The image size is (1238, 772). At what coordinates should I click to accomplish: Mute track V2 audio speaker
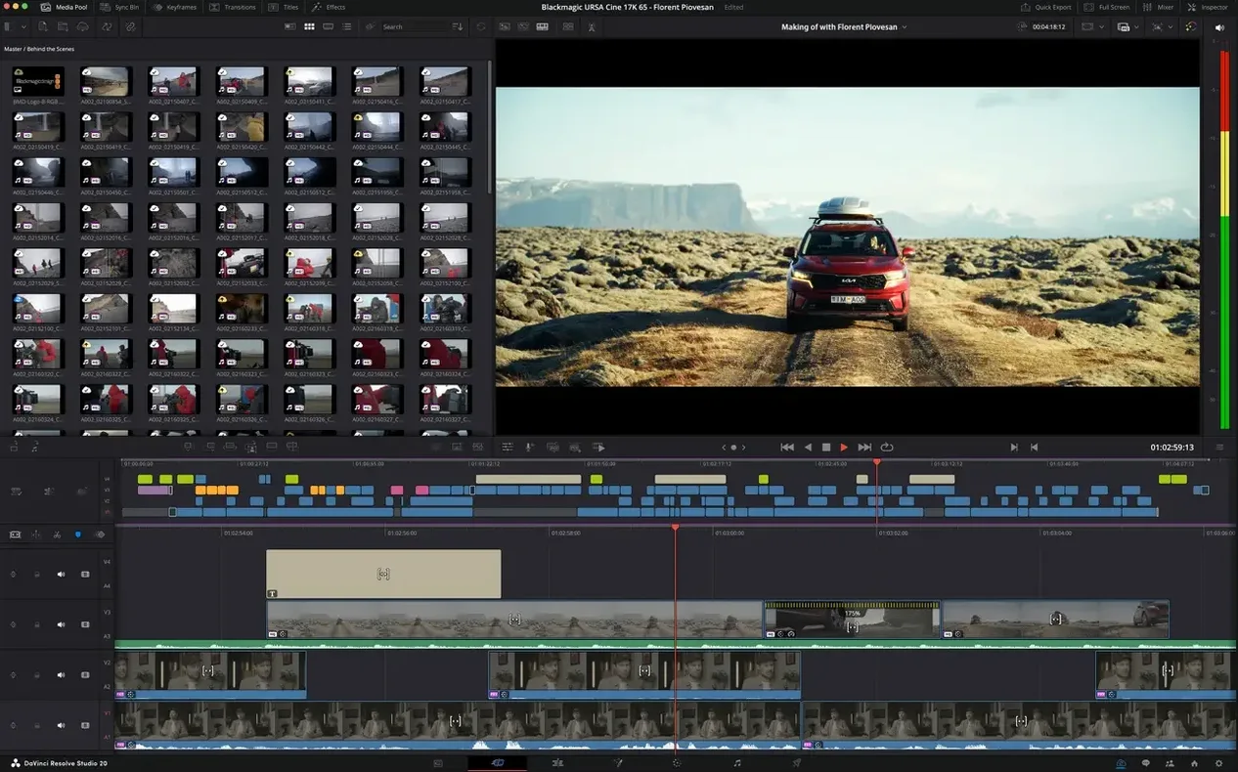61,675
